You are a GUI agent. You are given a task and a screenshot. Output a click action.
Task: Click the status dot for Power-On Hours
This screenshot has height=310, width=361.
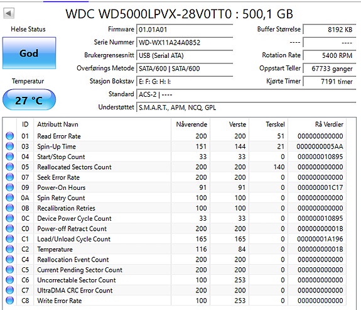tap(9, 187)
